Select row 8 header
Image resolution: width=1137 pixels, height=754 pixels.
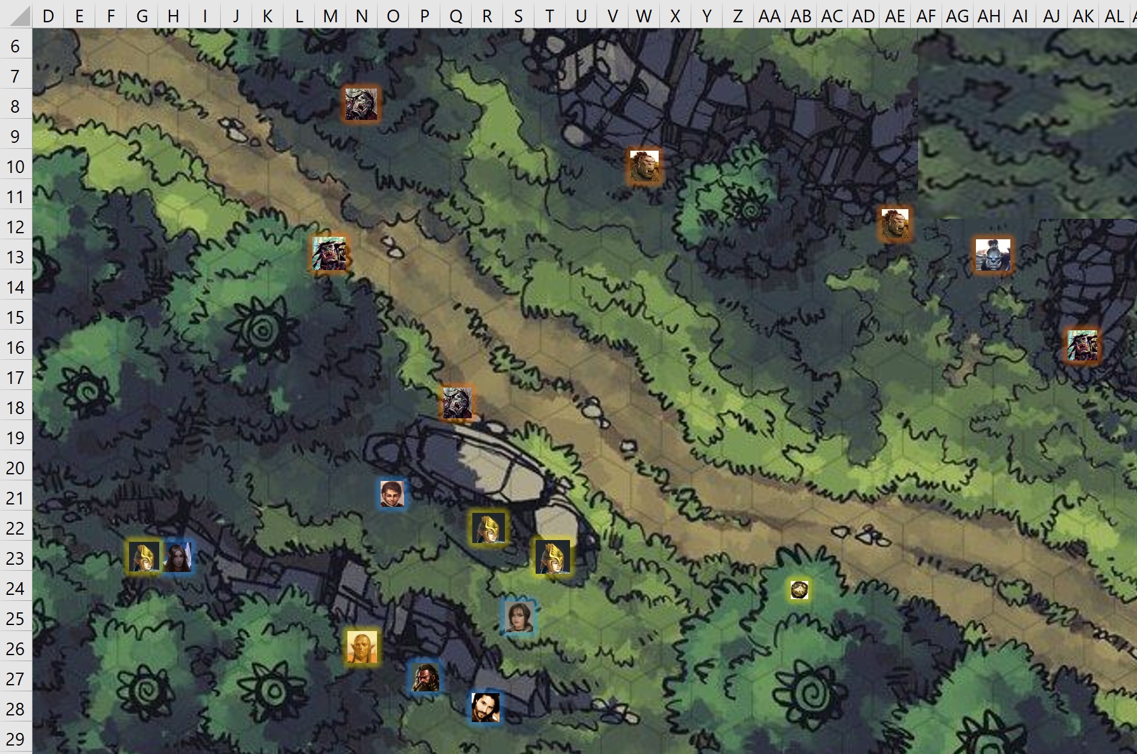point(16,106)
